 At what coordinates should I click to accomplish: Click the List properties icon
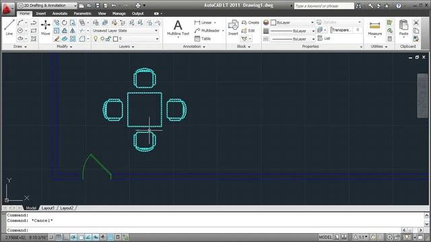tap(323, 38)
